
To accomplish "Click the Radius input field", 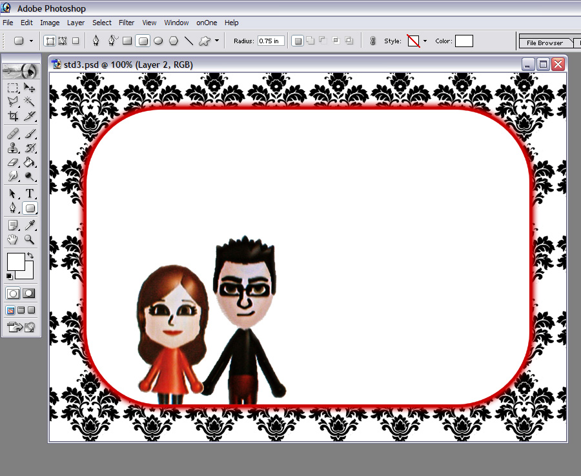I will (x=271, y=41).
